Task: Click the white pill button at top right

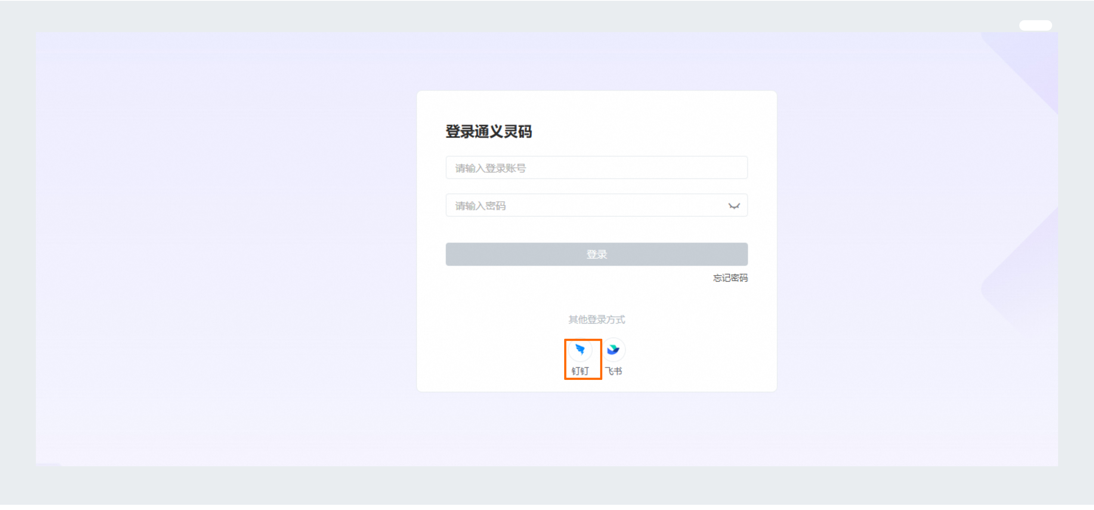Action: (x=1035, y=25)
